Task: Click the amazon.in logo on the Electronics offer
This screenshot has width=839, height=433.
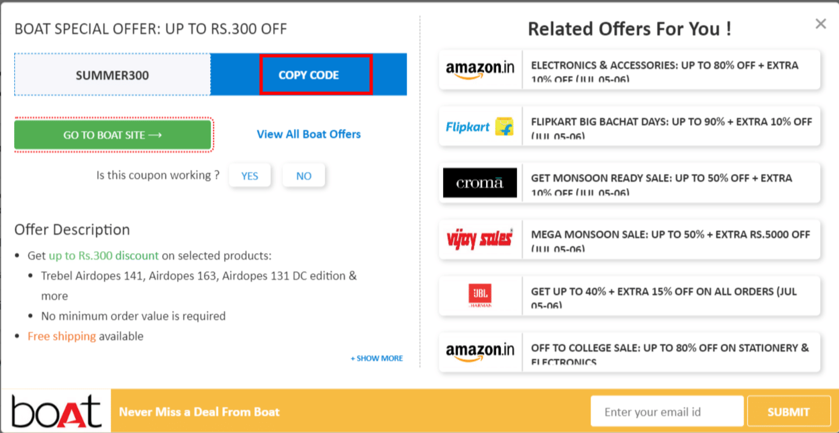Action: [x=480, y=69]
